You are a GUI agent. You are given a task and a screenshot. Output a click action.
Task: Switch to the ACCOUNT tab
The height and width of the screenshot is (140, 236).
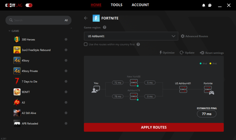140,5
